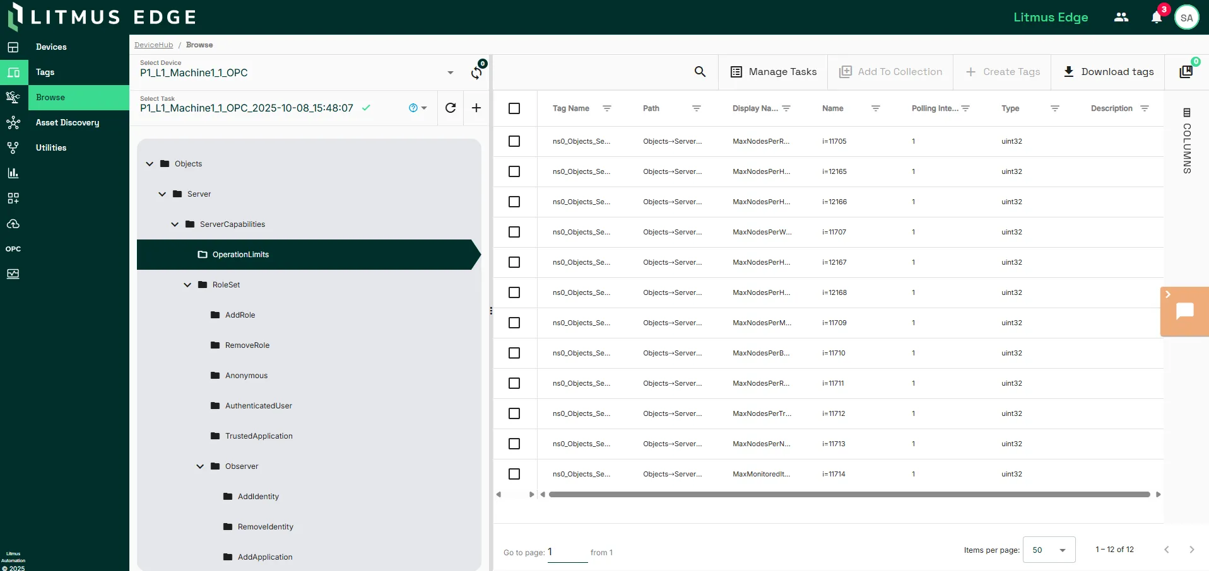Click the Download tags button
The width and height of the screenshot is (1209, 571).
point(1108,72)
